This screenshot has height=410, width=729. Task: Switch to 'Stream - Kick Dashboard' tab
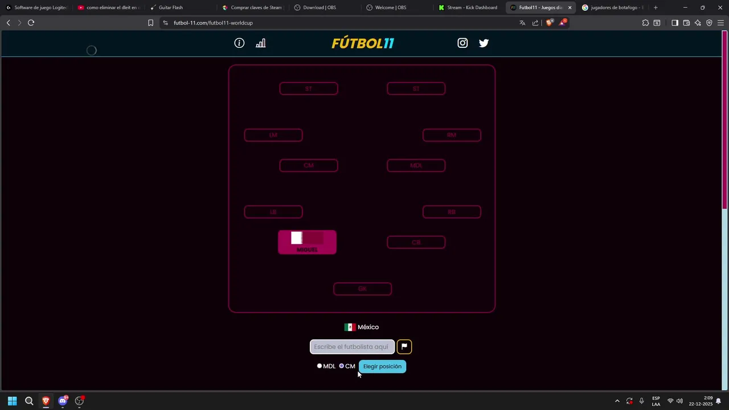(469, 7)
